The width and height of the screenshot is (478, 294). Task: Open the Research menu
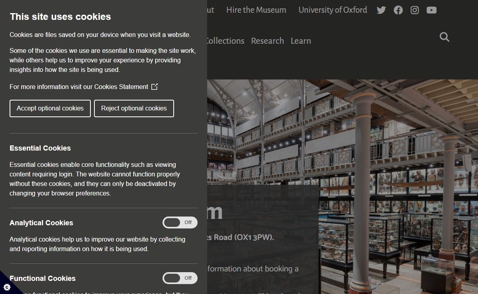click(x=267, y=41)
